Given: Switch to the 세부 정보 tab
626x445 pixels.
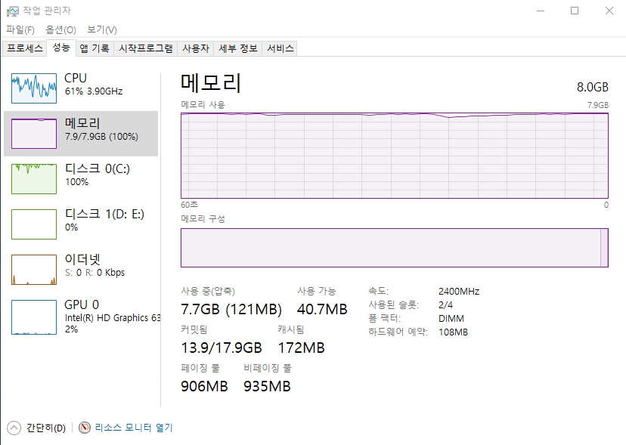Looking at the screenshot, I should tap(237, 48).
